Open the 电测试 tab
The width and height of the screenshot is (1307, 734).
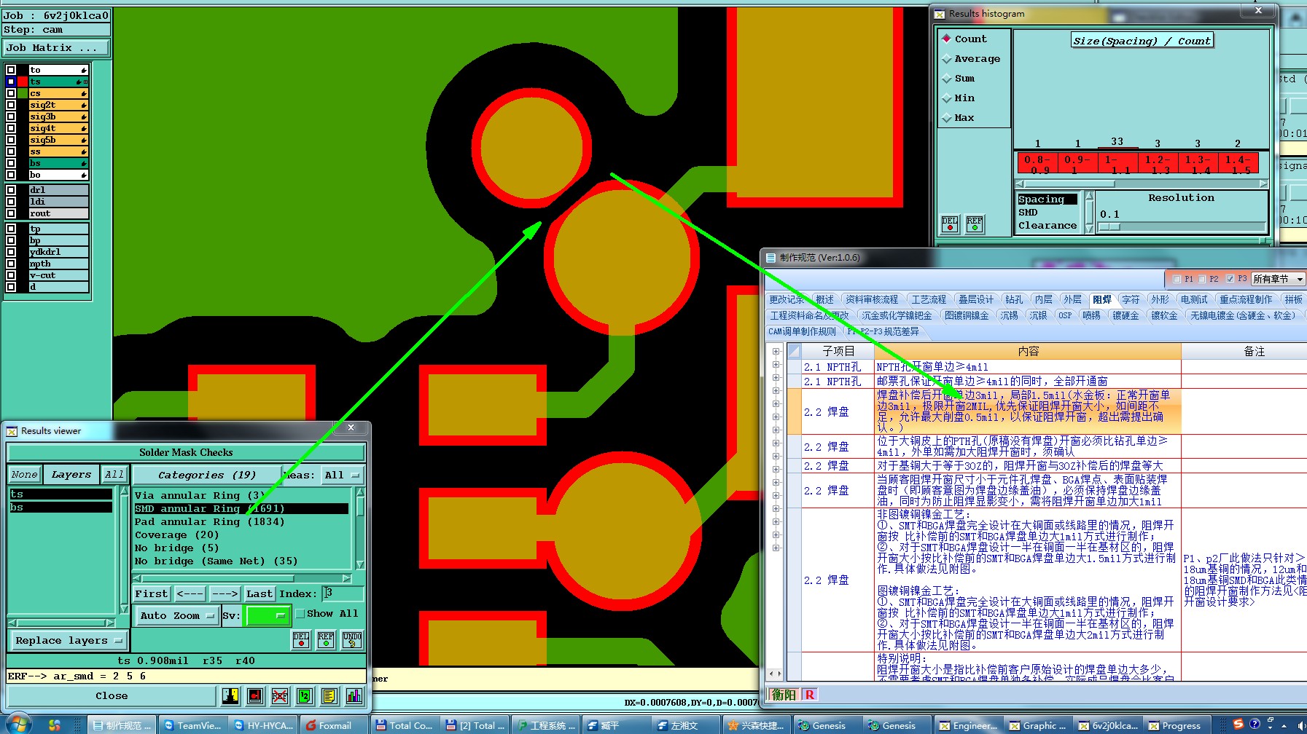[x=1194, y=299]
